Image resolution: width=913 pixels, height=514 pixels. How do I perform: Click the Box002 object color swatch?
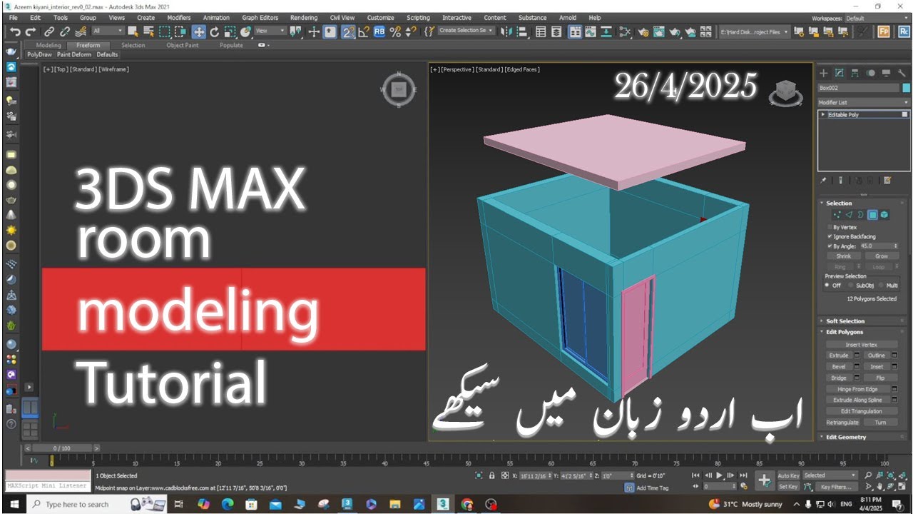click(906, 88)
